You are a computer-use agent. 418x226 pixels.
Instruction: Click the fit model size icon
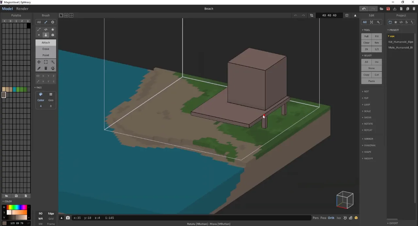[347, 15]
